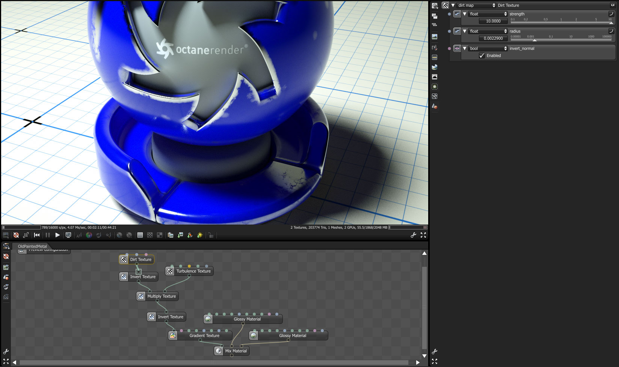Click the monitor icon in the viewport toolbar
The image size is (619, 367).
pyautogui.click(x=68, y=235)
